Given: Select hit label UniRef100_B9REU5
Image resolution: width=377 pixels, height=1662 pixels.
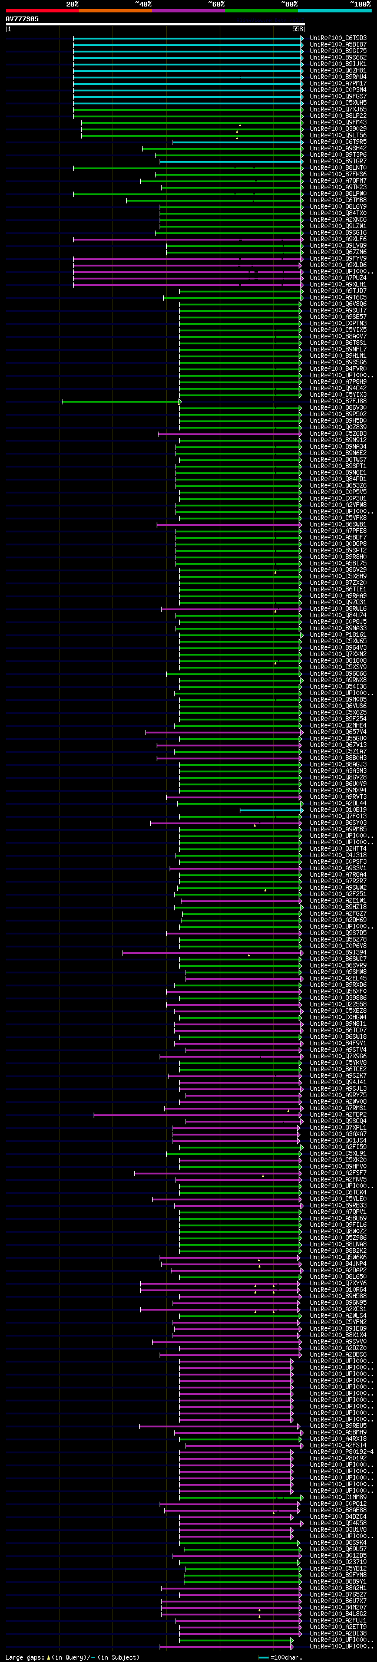Looking at the screenshot, I should [x=338, y=1426].
